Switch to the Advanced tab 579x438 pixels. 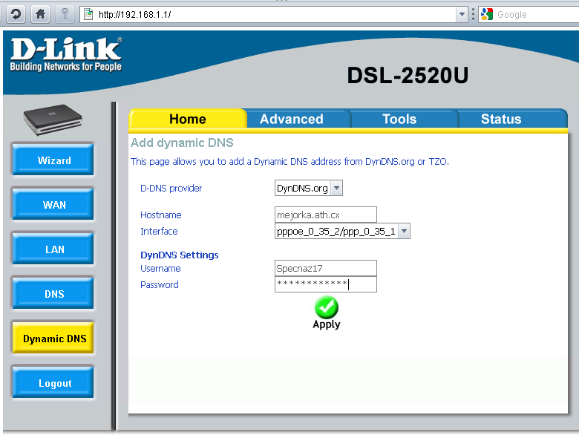(x=291, y=119)
